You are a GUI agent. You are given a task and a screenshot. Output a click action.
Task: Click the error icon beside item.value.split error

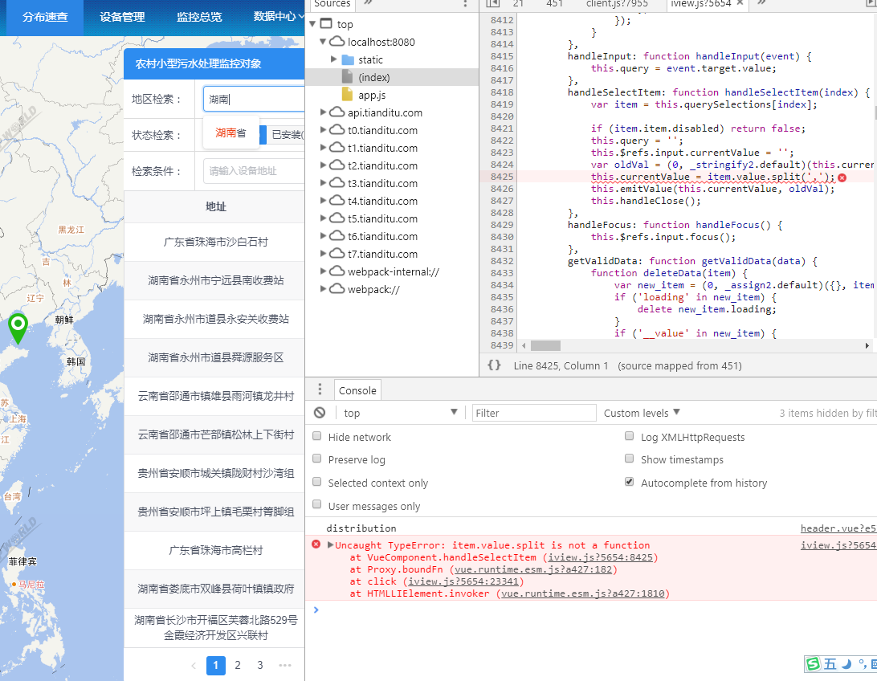click(x=316, y=544)
